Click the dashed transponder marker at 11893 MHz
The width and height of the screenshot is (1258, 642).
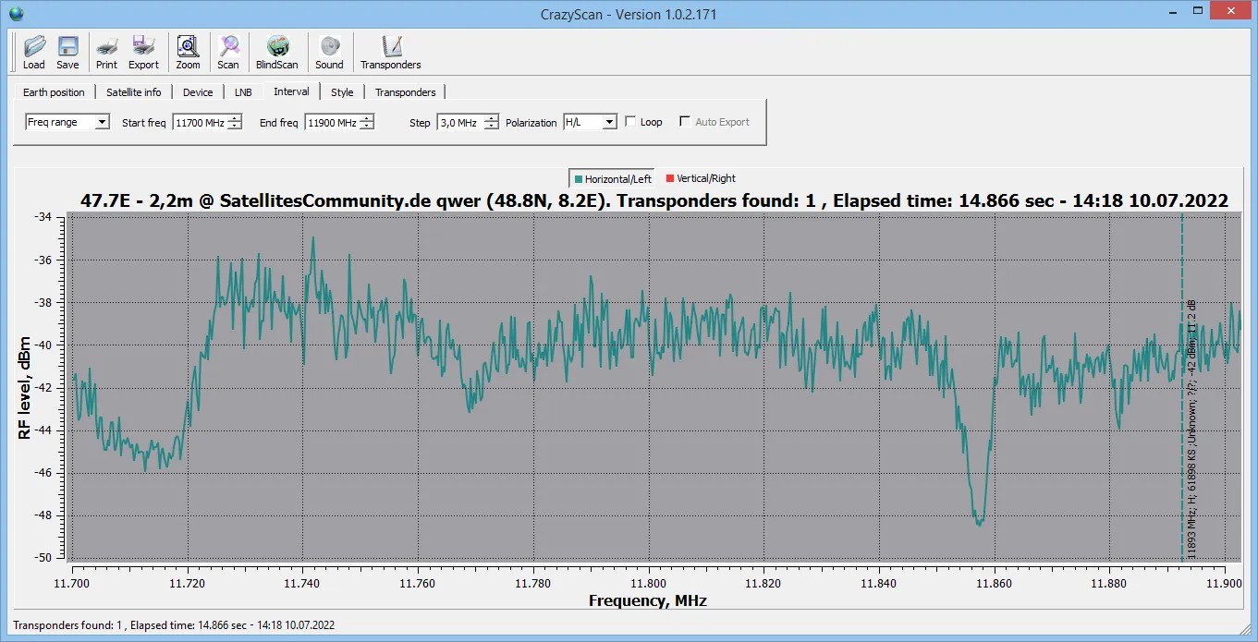[1181, 388]
